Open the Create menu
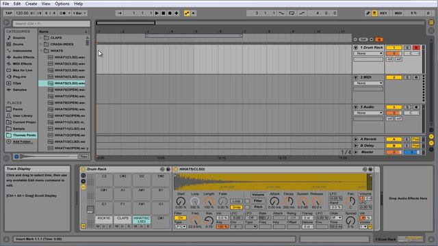The image size is (438, 246). pyautogui.click(x=31, y=3)
